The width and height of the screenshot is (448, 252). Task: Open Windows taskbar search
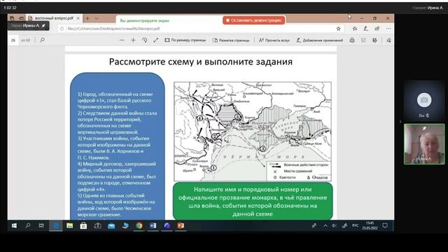point(28,225)
